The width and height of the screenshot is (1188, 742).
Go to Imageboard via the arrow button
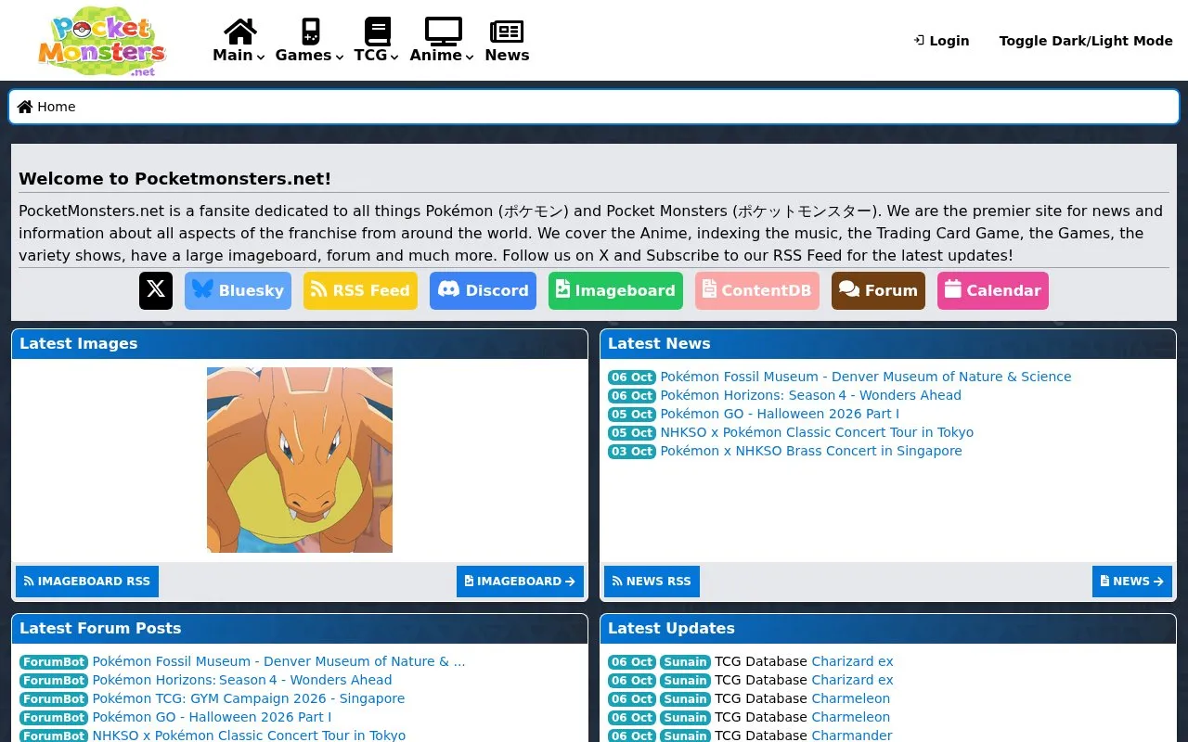point(520,582)
